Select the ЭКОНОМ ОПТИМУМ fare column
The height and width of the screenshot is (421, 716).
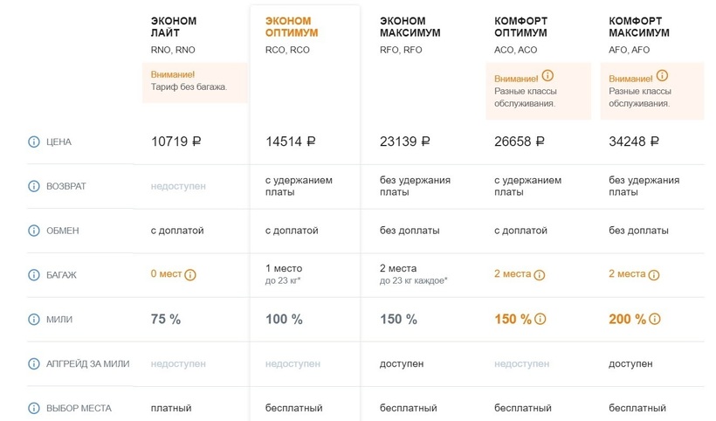[x=292, y=27]
